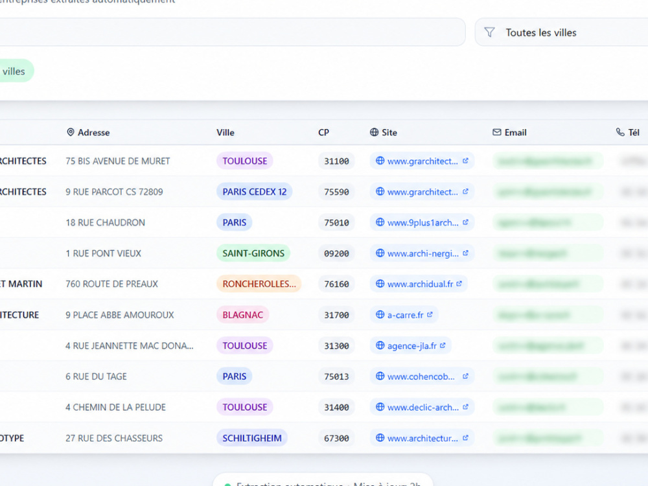Viewport: 648px width, 486px height.
Task: Click external-link icon next to www.cohencob
Action: [x=465, y=376]
